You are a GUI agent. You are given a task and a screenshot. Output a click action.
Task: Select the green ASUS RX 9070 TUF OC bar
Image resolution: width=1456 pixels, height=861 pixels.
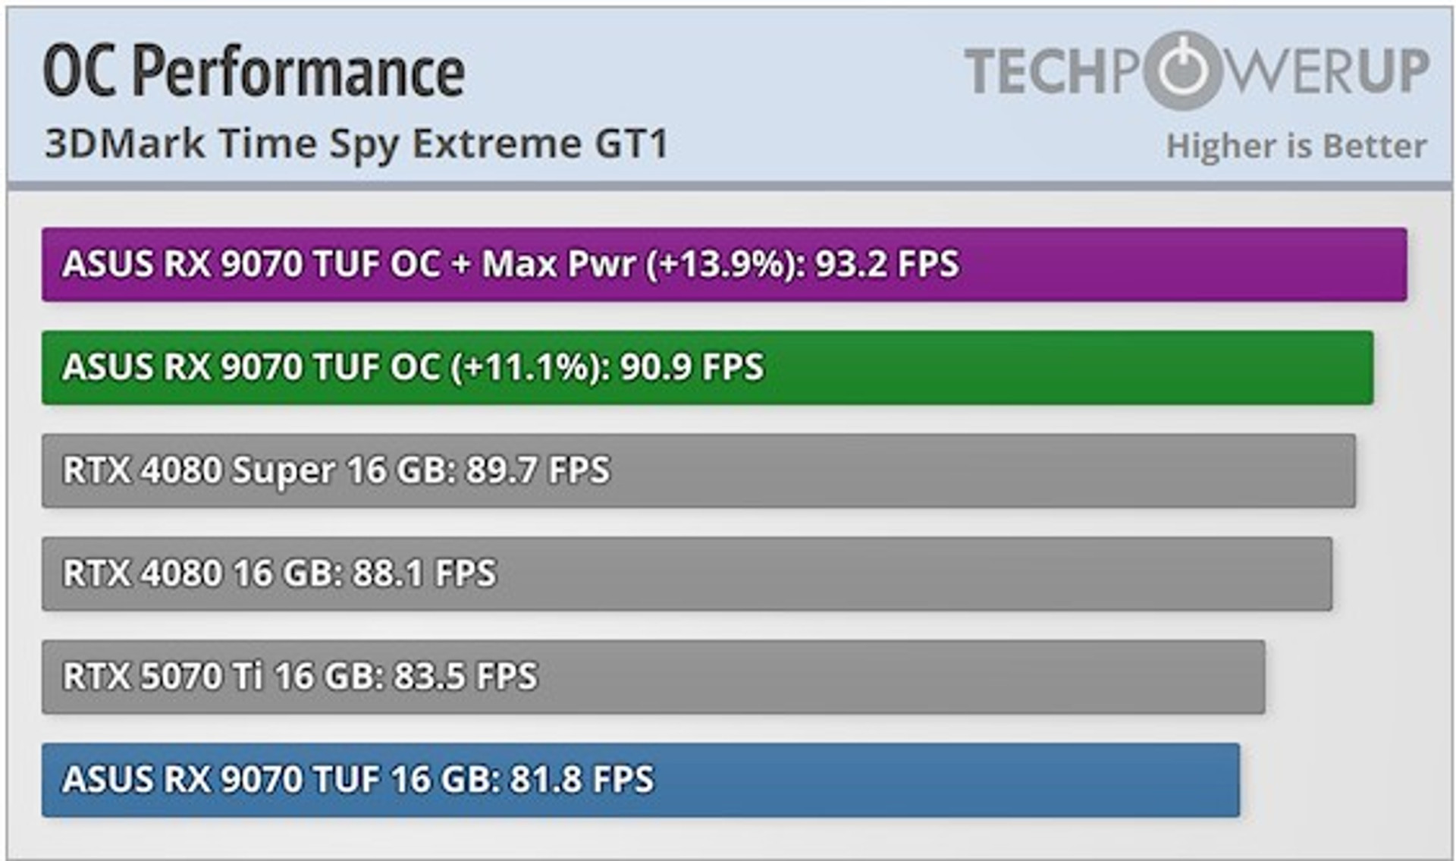coord(708,368)
